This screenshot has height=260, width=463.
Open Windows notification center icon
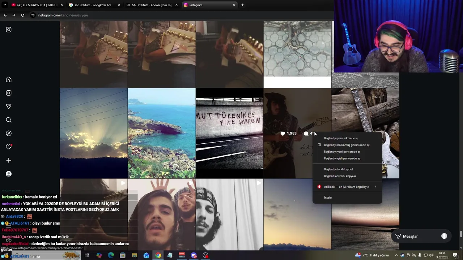click(455, 255)
